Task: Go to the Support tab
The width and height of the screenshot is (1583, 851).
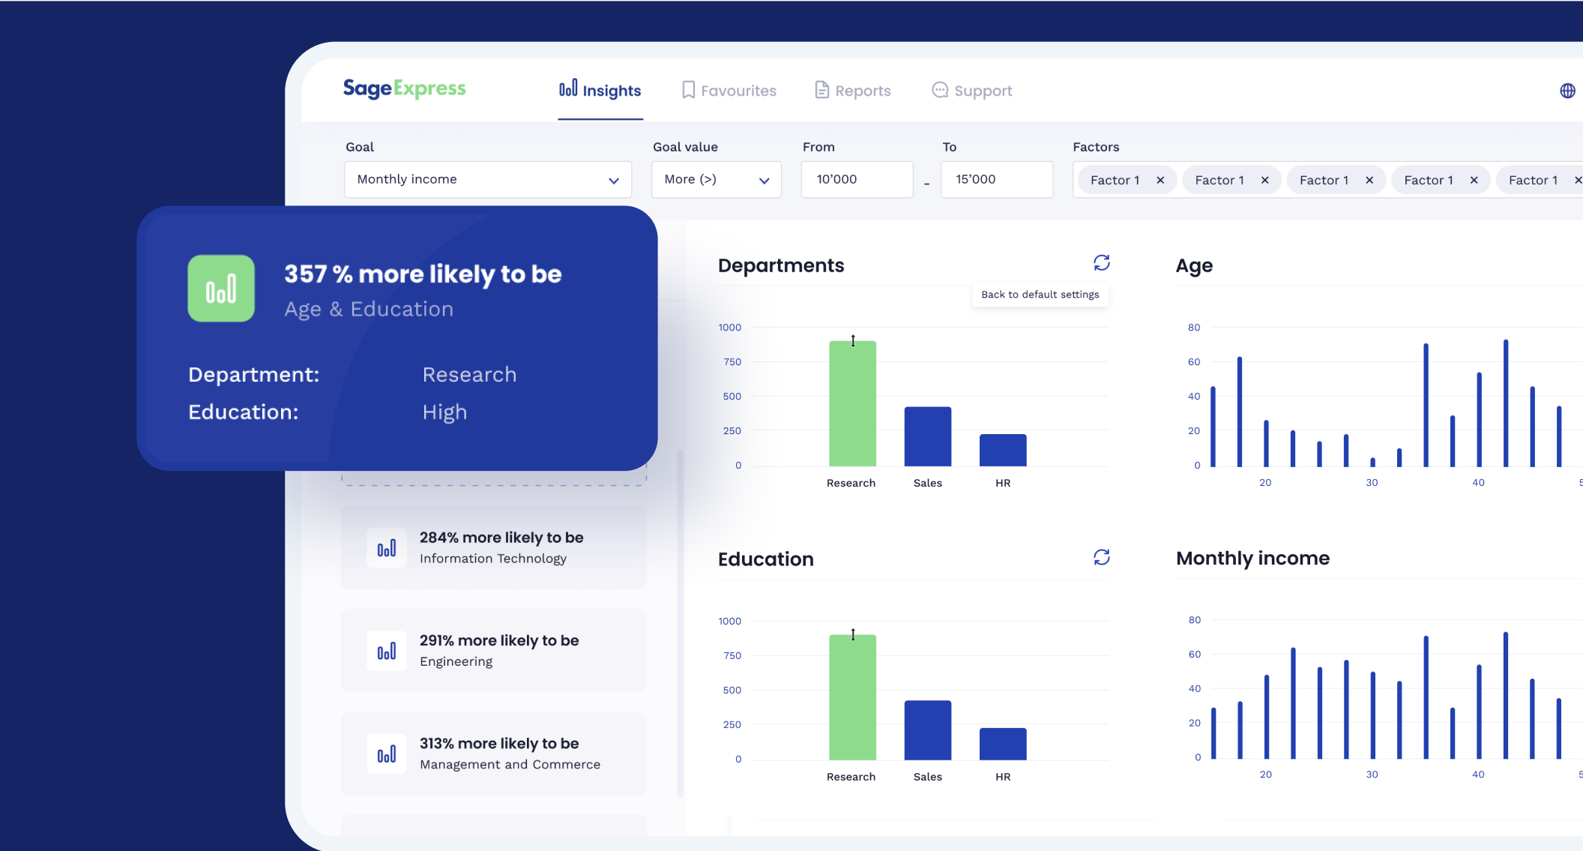Action: tap(972, 91)
